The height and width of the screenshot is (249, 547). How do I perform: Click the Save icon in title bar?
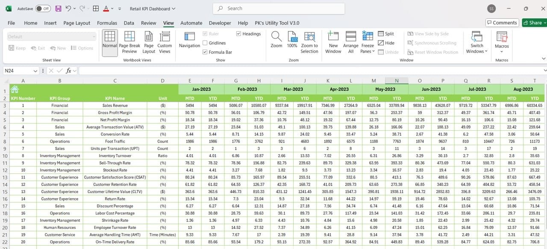(x=58, y=9)
